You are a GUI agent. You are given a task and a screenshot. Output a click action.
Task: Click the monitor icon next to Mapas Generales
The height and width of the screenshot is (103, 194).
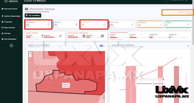(x=3, y=28)
